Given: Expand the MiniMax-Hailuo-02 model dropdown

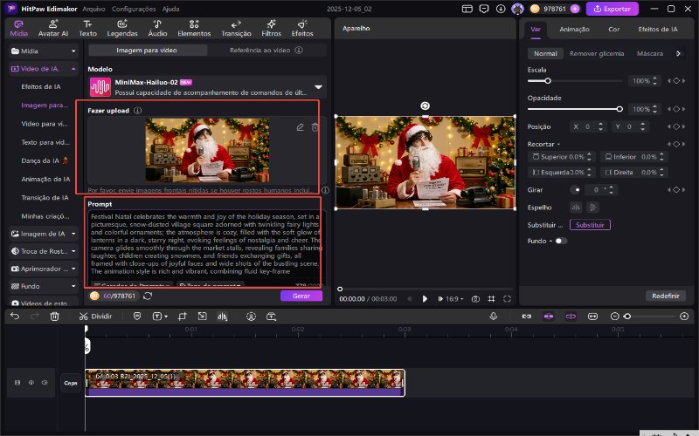Looking at the screenshot, I should click(318, 86).
